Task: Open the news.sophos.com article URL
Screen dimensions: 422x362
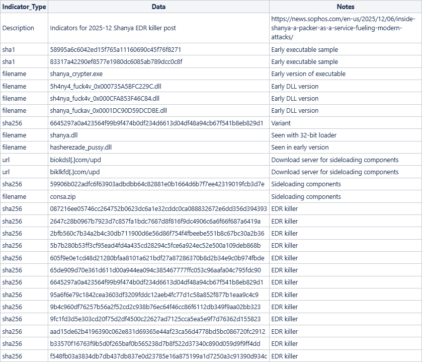Action: coord(343,28)
